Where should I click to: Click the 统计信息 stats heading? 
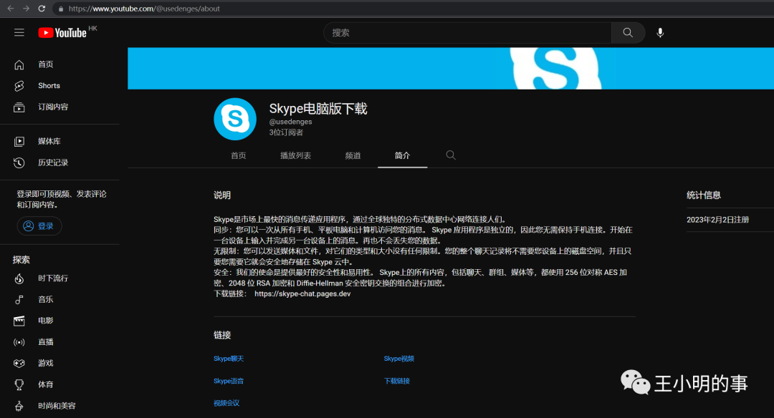pos(704,195)
